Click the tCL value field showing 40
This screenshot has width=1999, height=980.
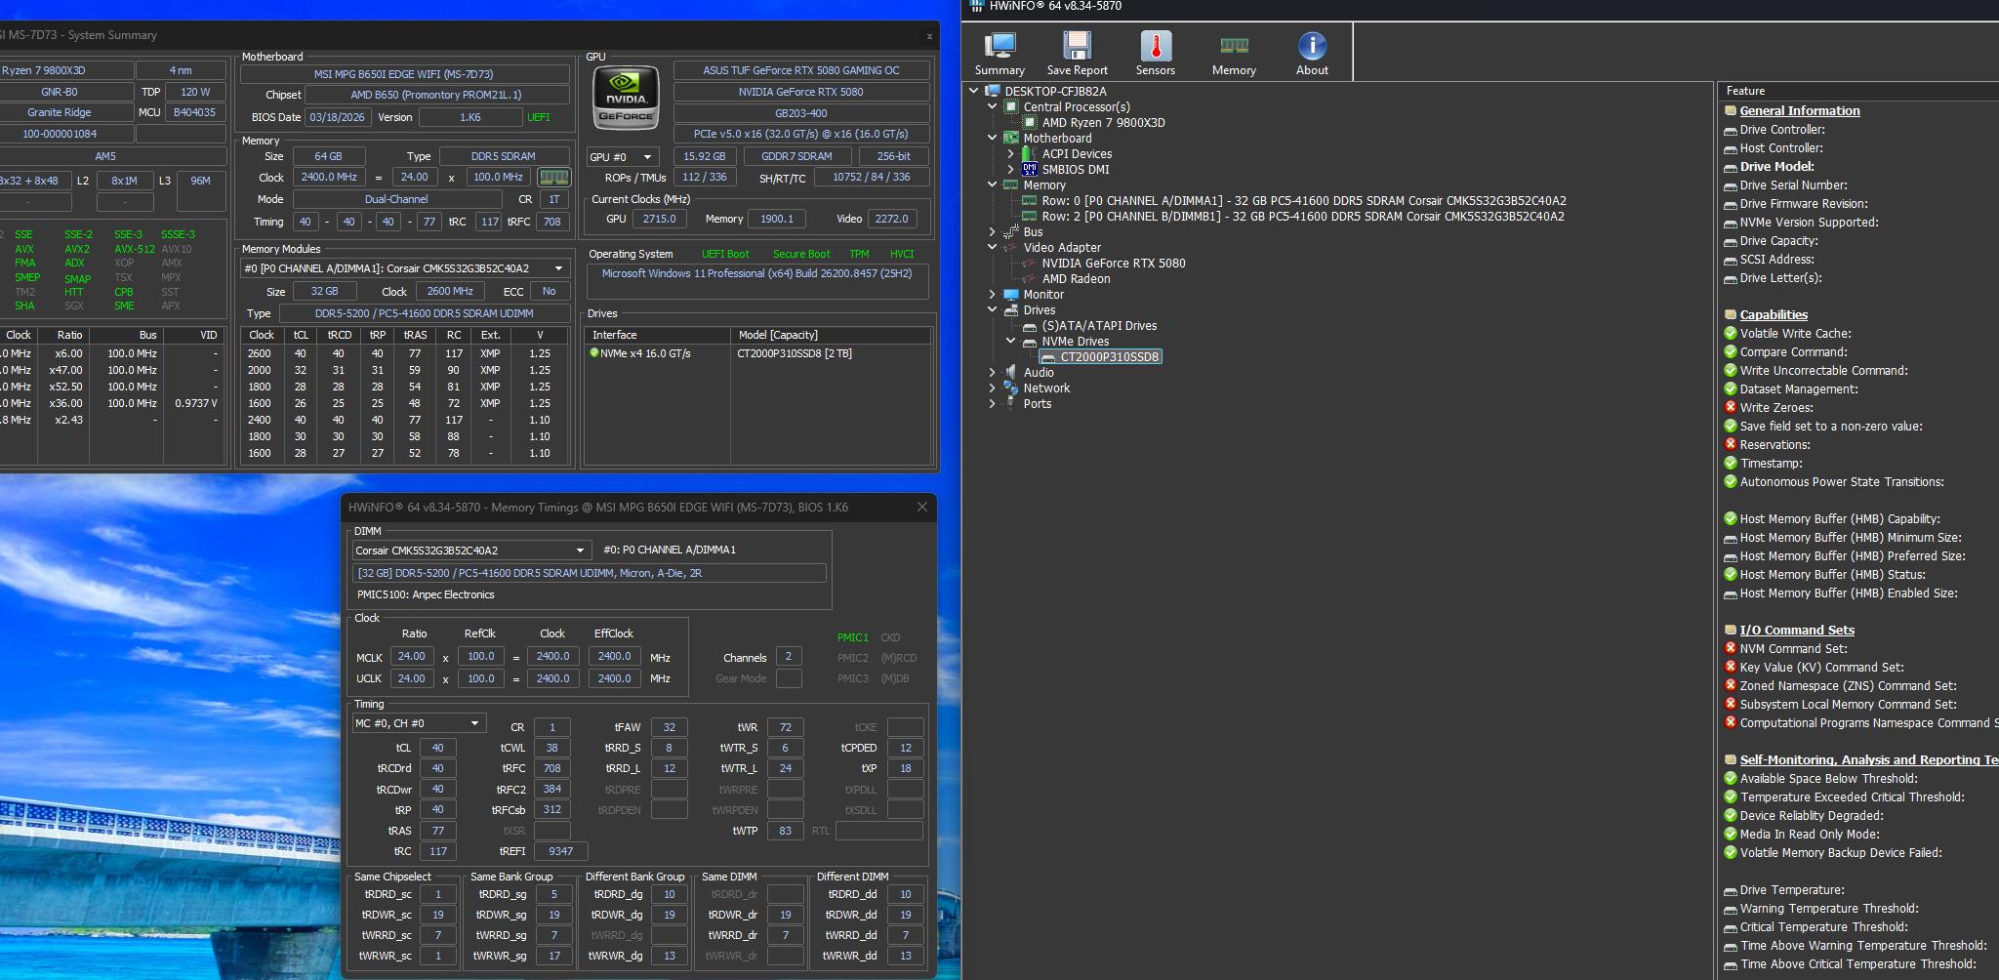coord(437,749)
